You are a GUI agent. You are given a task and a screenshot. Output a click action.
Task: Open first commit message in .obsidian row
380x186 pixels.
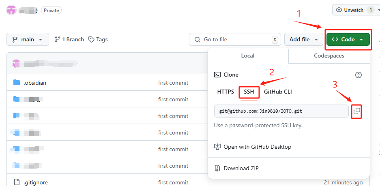click(x=173, y=83)
